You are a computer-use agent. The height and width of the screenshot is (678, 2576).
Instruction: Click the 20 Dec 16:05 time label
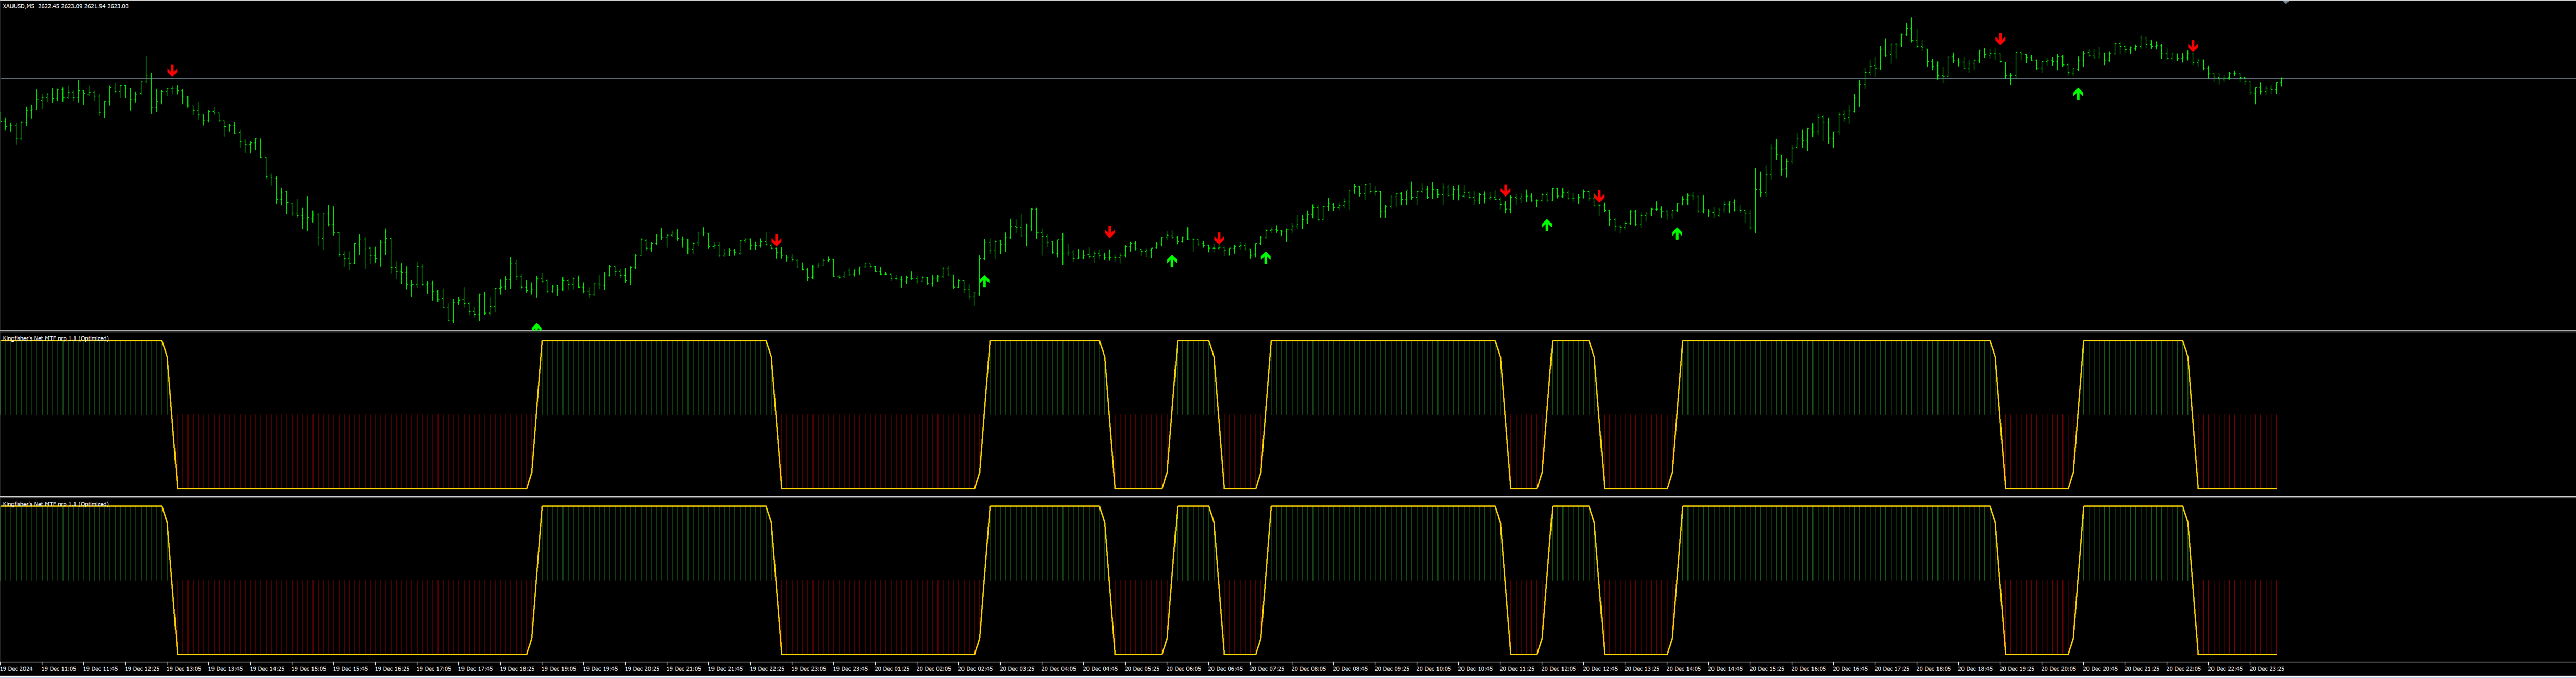coord(1810,669)
